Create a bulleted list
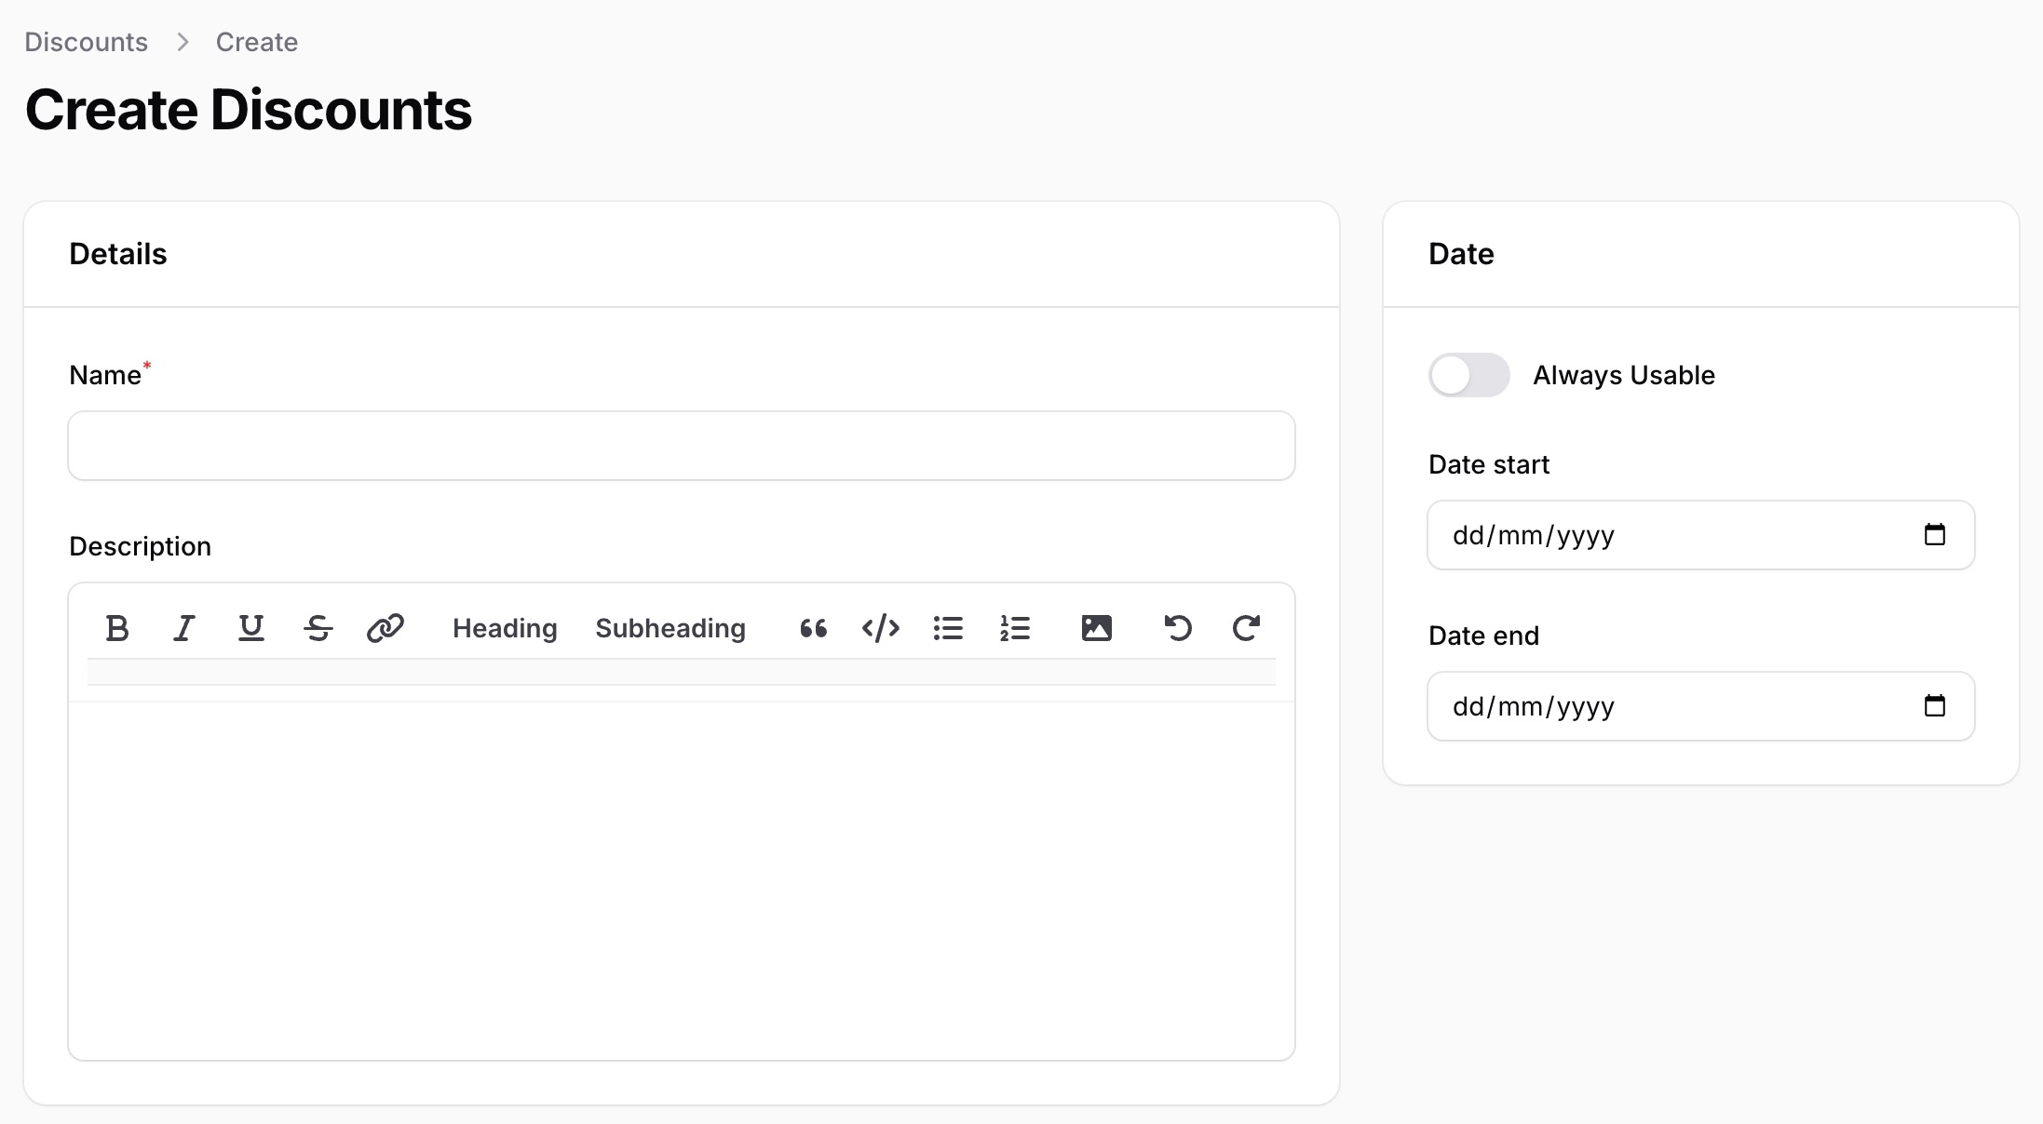The width and height of the screenshot is (2043, 1124). tap(948, 629)
